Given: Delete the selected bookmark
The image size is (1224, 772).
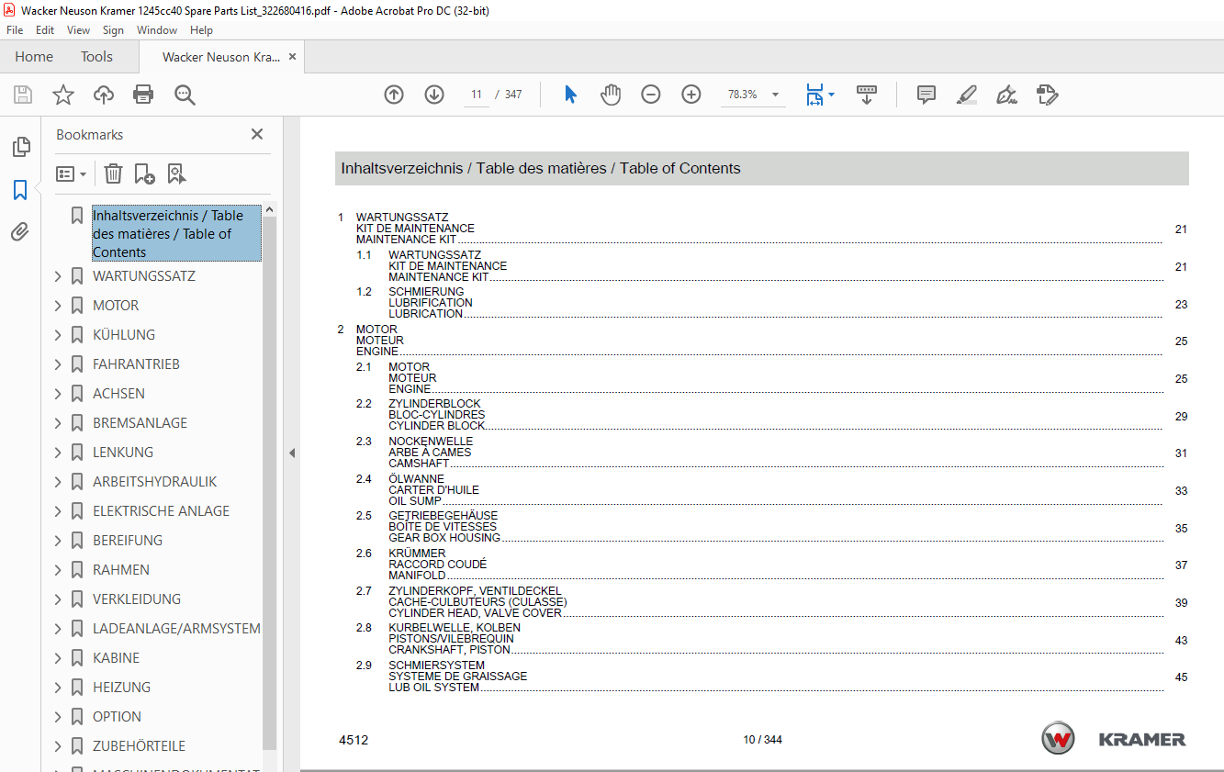Looking at the screenshot, I should pos(113,173).
